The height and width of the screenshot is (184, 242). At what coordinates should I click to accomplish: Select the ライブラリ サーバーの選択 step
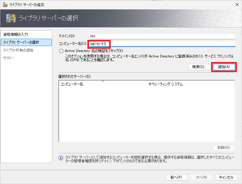pos(26,42)
